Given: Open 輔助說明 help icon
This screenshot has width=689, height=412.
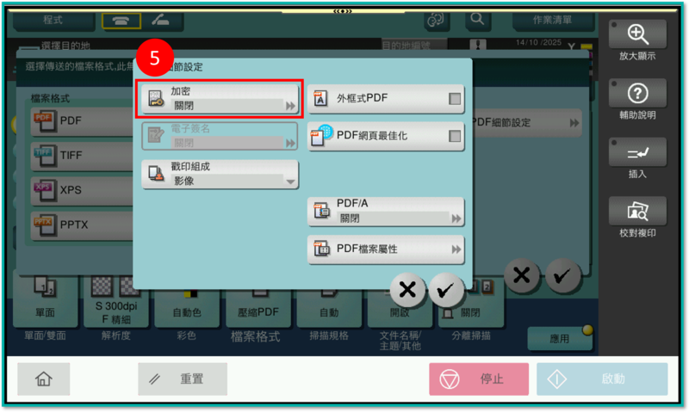Looking at the screenshot, I should (637, 93).
